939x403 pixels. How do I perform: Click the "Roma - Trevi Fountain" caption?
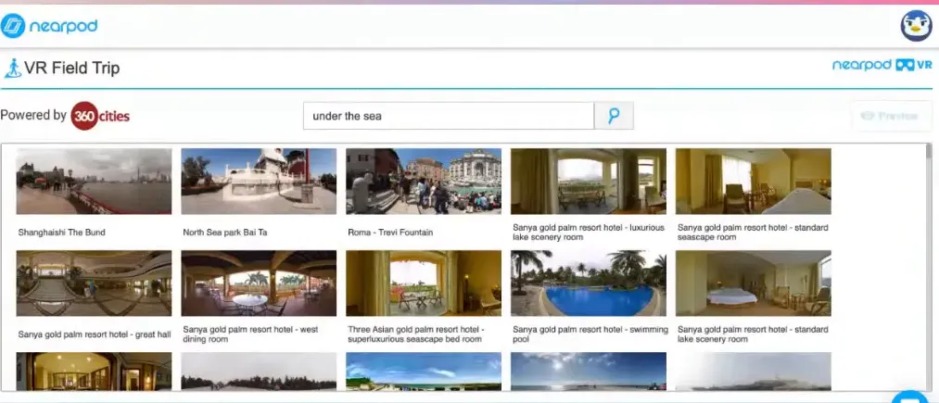390,233
